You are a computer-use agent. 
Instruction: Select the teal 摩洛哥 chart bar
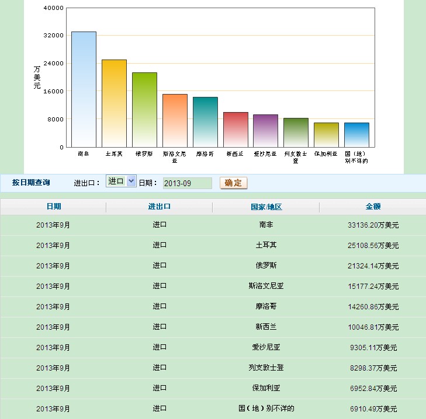tap(205, 122)
